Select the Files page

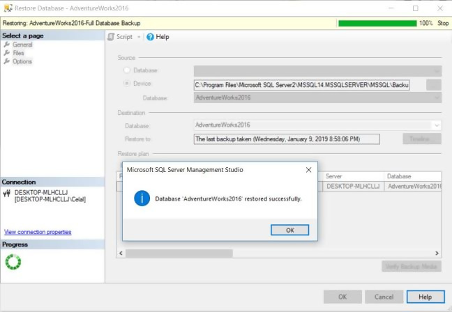[x=18, y=53]
